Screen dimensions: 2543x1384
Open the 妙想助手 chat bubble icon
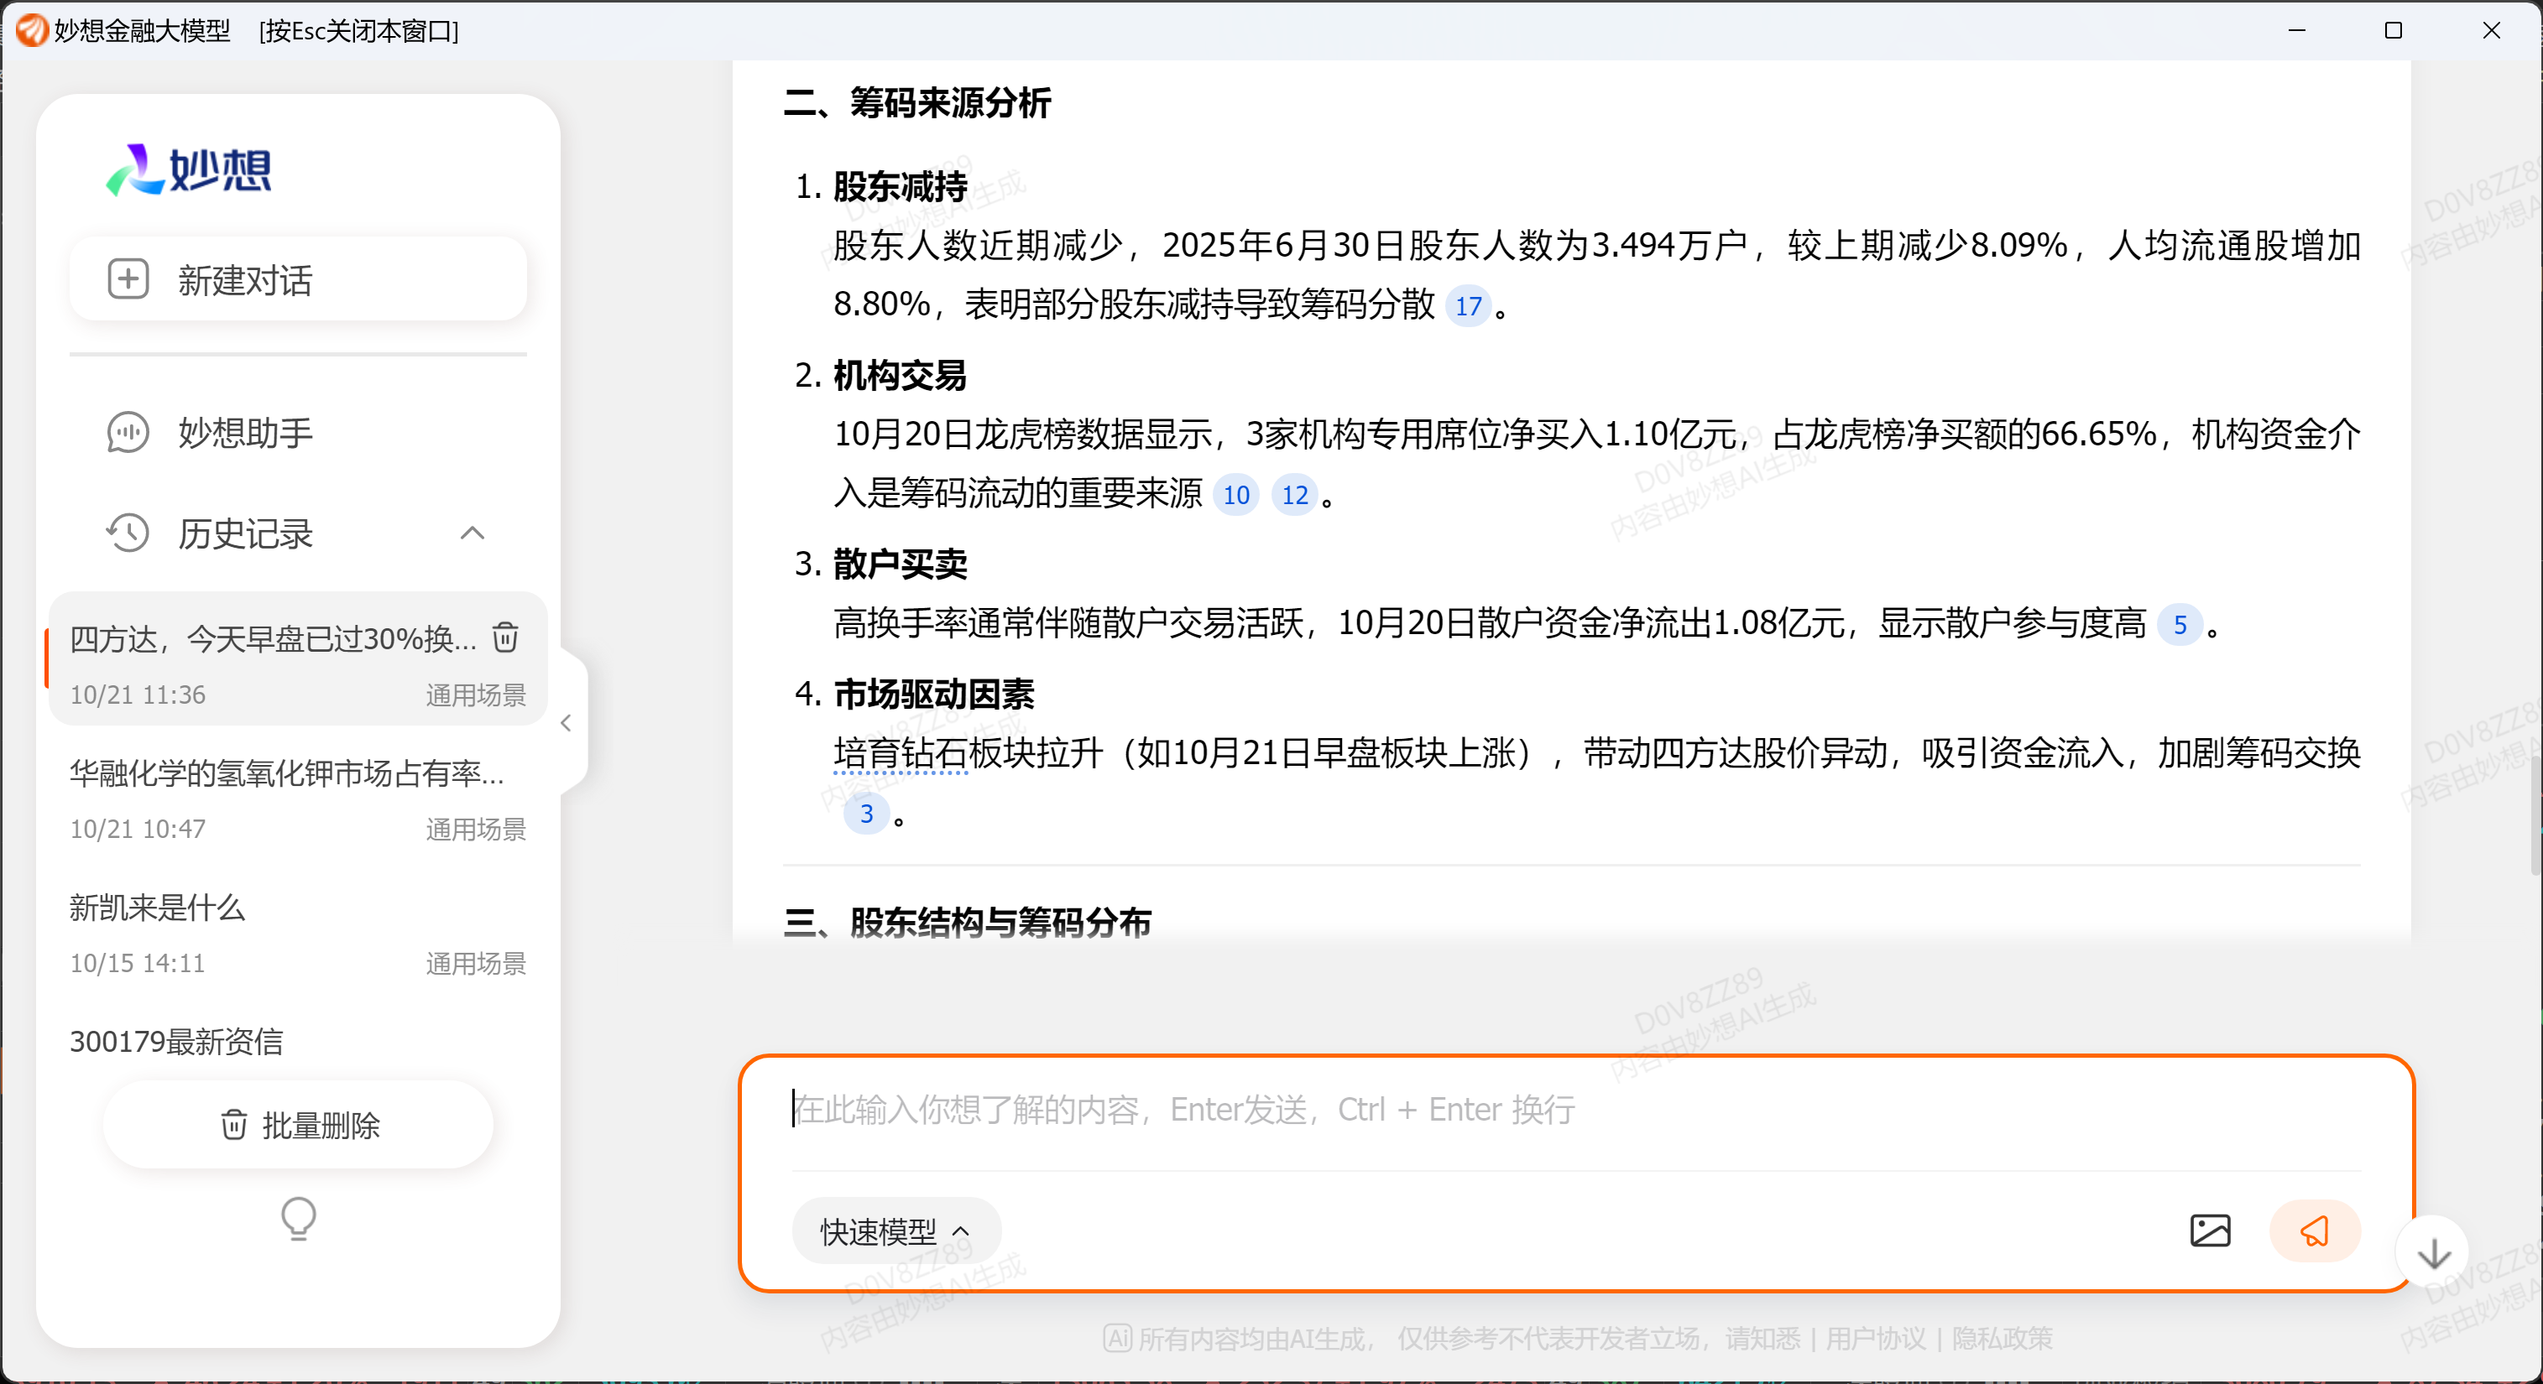coord(128,432)
